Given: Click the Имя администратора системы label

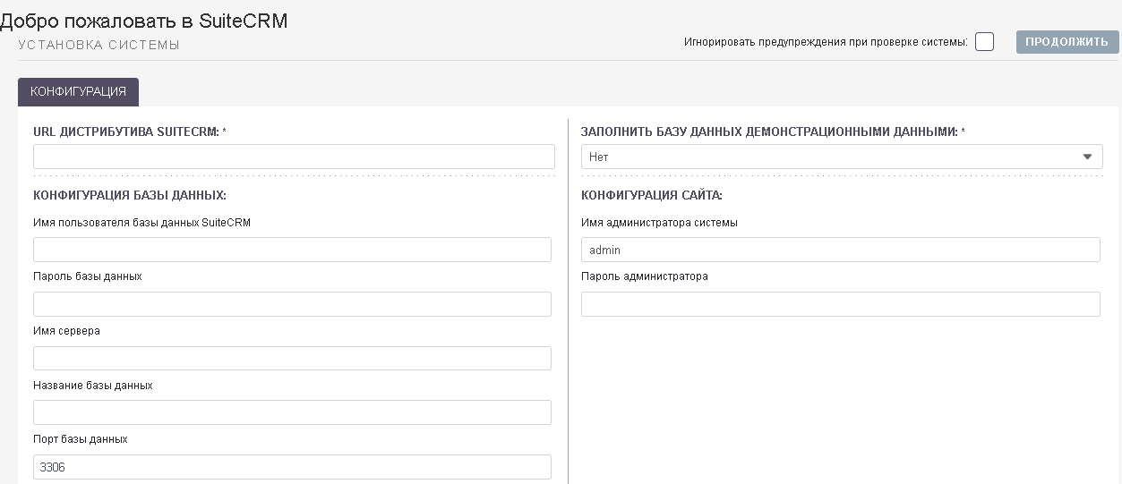Looking at the screenshot, I should pos(659,223).
